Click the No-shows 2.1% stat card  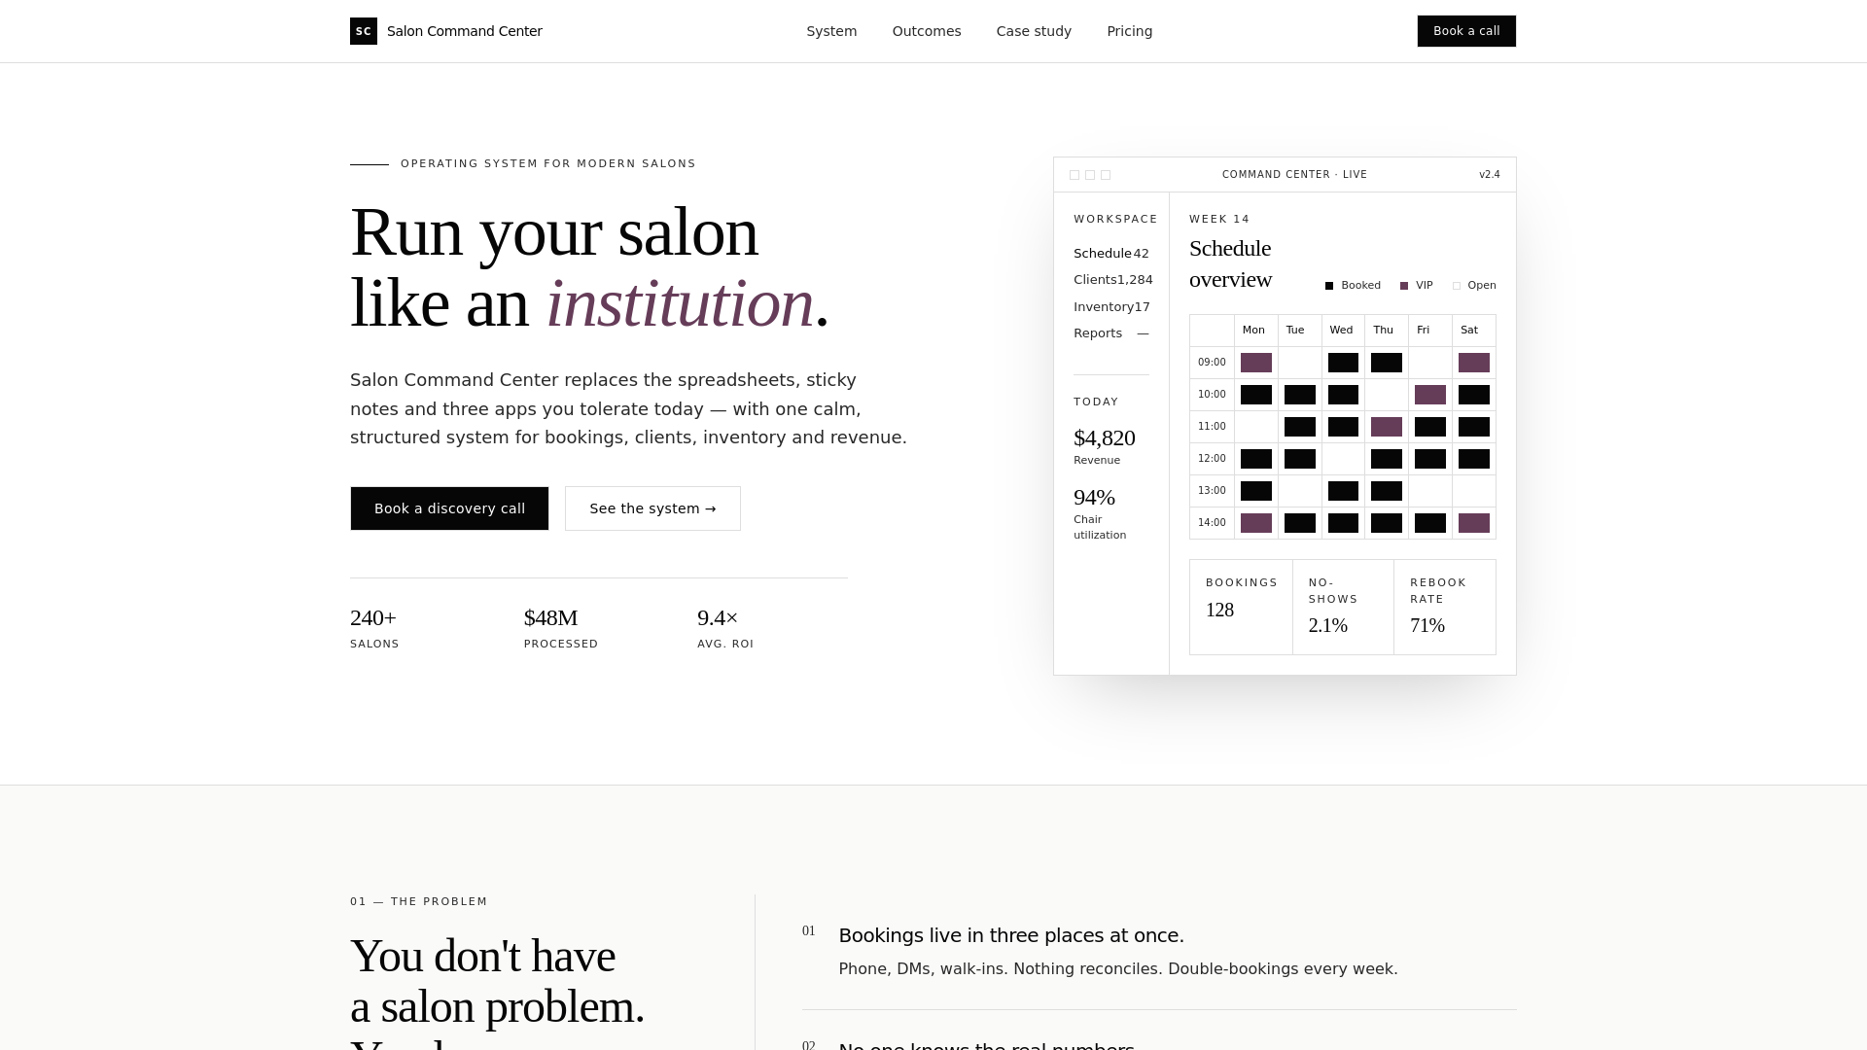coord(1344,607)
